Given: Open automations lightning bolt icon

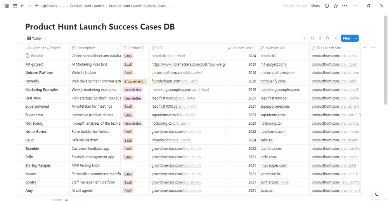Looking at the screenshot, I should click(320, 38).
